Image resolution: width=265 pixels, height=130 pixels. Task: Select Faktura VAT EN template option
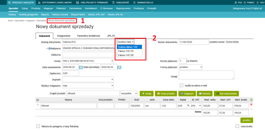[x=125, y=51]
